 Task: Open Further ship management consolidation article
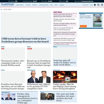27,98
